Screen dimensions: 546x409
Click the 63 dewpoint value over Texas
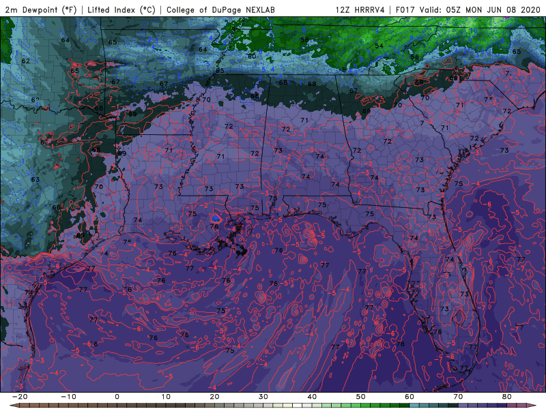tap(35, 179)
